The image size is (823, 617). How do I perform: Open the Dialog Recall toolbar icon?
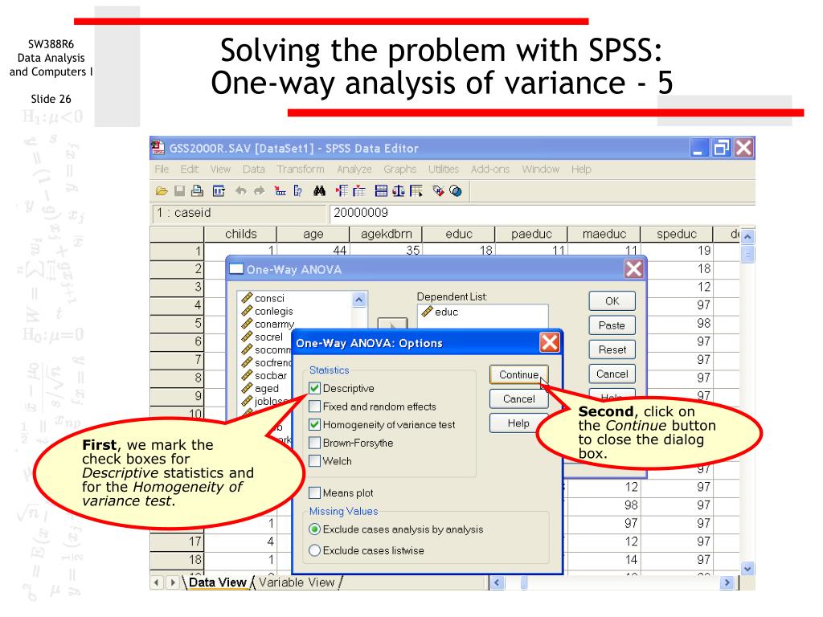tap(219, 191)
